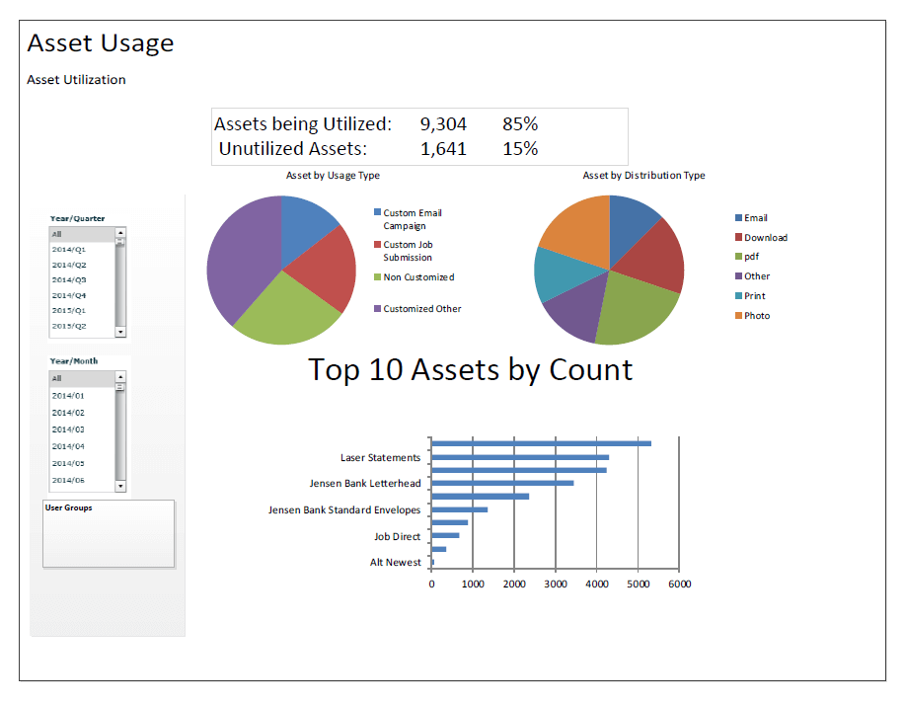Click Job Direct bar in chart

click(x=445, y=535)
